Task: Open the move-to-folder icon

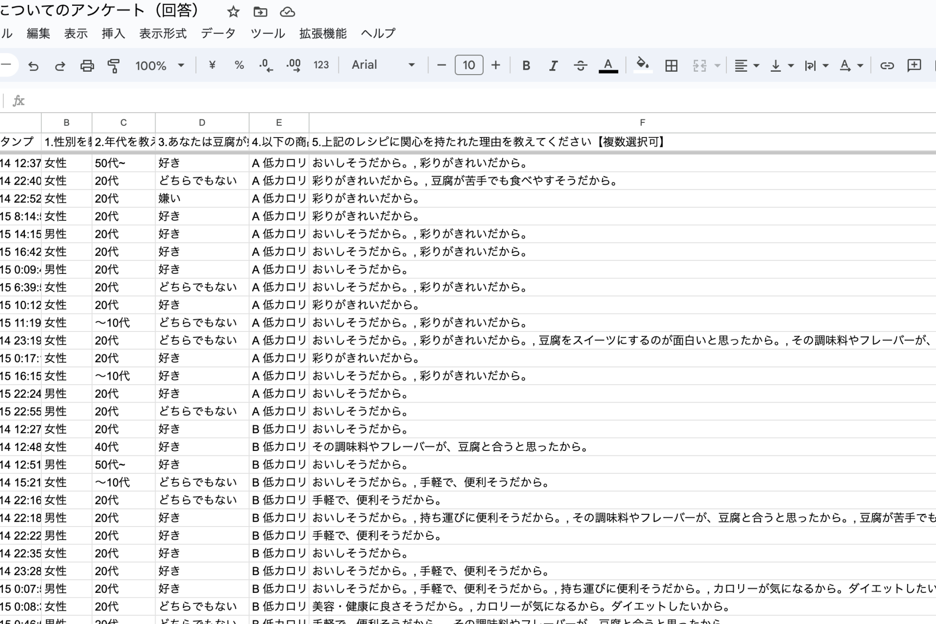Action: point(260,12)
